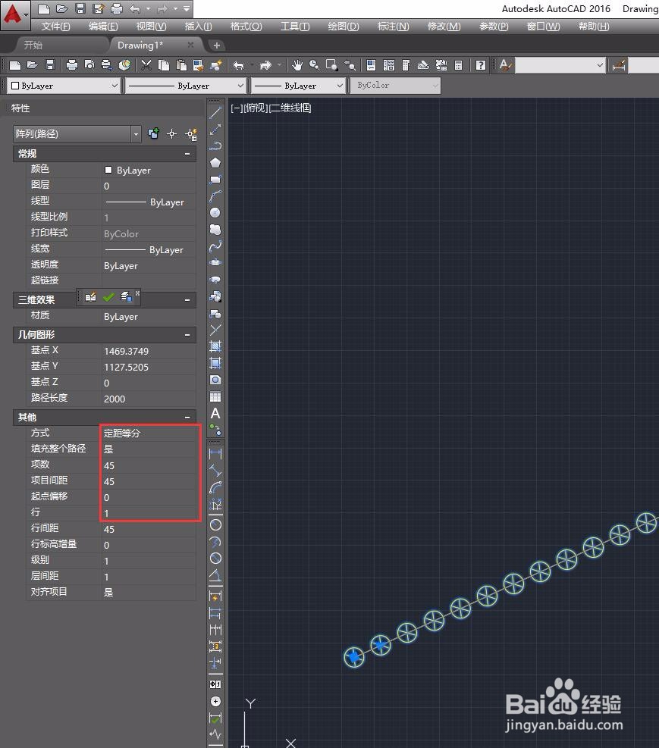Select the Radius dimension tool
Image resolution: width=659 pixels, height=748 pixels.
pos(215,524)
